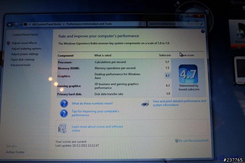This screenshot has height=163, width=245.
Task: Click the Memory subscore 7.5
Action: coord(167,68)
